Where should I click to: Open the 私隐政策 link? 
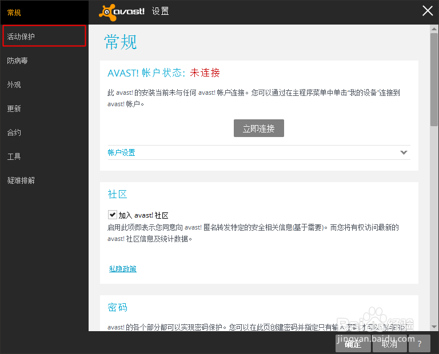click(123, 269)
